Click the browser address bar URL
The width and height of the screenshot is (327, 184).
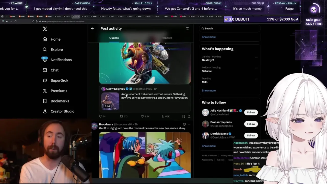tap(63, 21)
